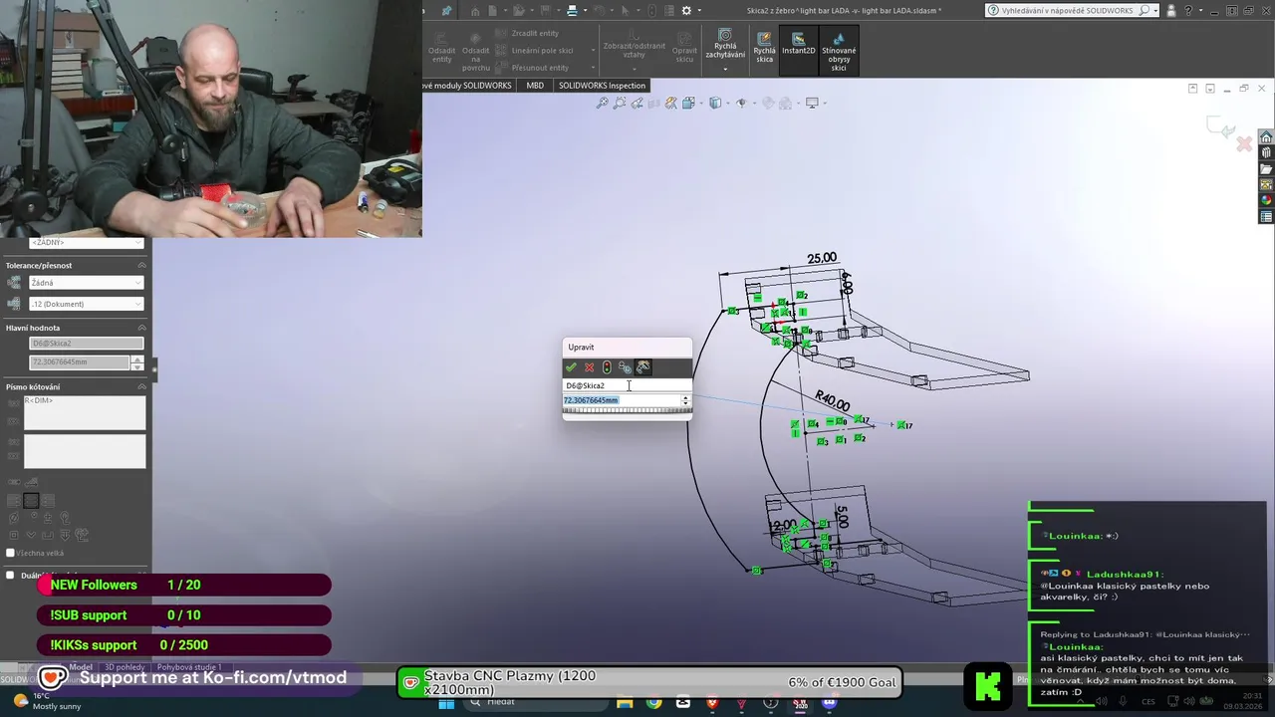Click Zrcadlit entity tool
This screenshot has width=1275, height=717.
(527, 33)
